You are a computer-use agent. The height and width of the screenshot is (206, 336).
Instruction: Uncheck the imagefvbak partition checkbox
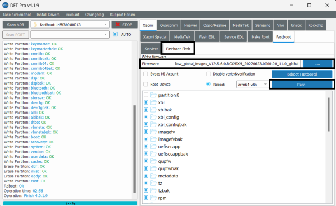tap(146, 139)
